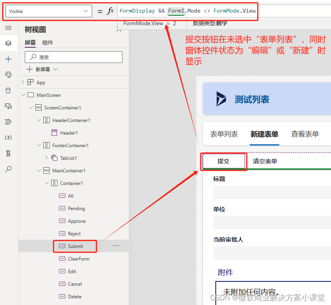Collapse the Container1 tree node

(47, 183)
